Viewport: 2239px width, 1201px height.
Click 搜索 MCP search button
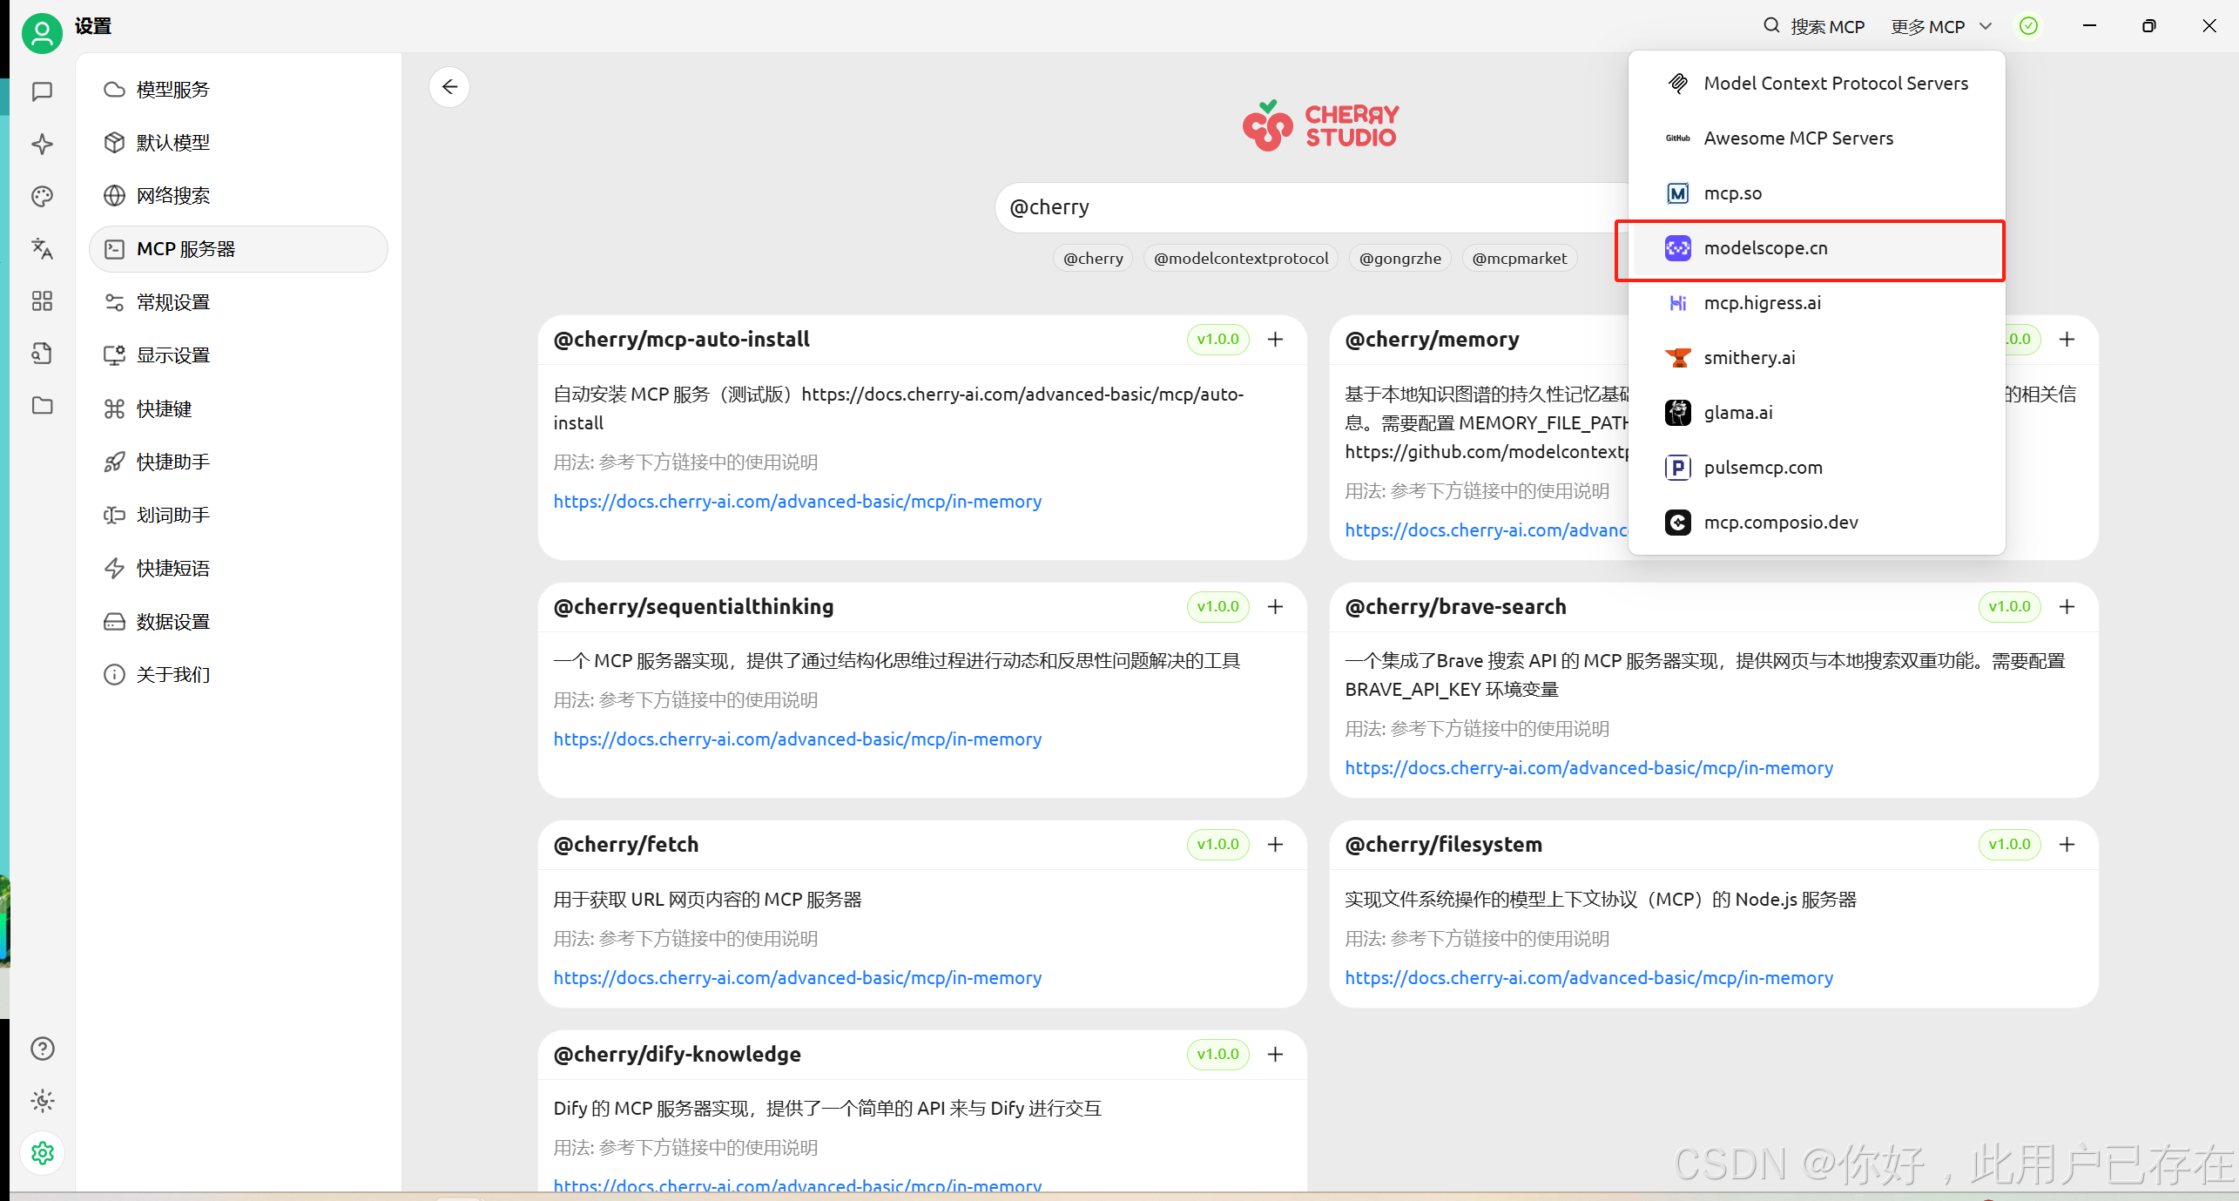click(1814, 26)
